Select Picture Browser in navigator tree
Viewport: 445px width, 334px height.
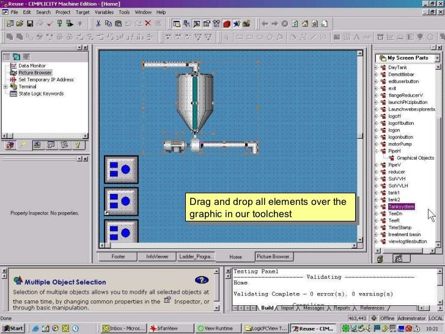pyautogui.click(x=35, y=73)
